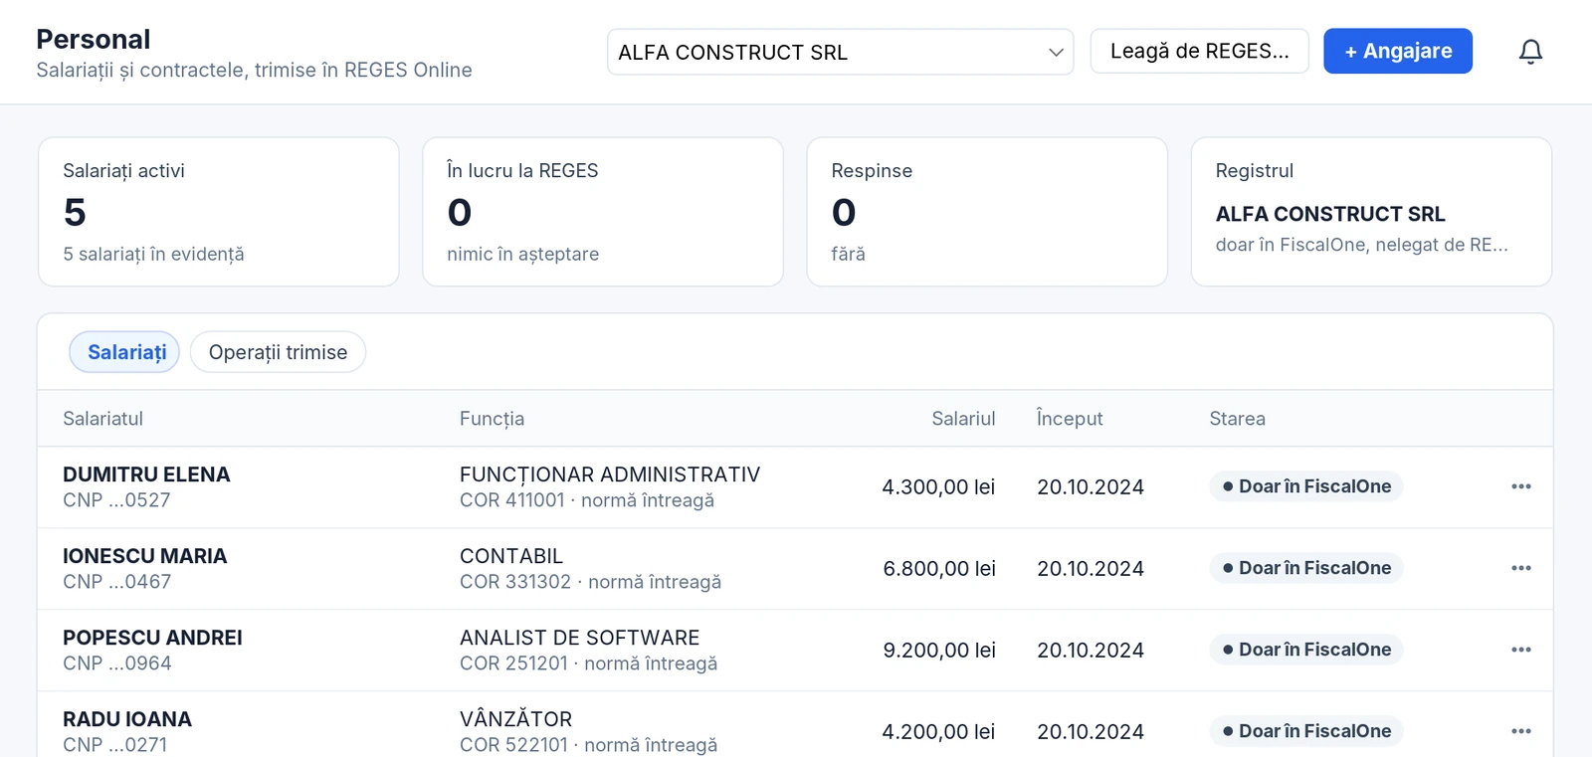Open the Registrul ALFA CONSTRUCT SRL card
Viewport: 1592px width, 757px height.
click(x=1371, y=212)
